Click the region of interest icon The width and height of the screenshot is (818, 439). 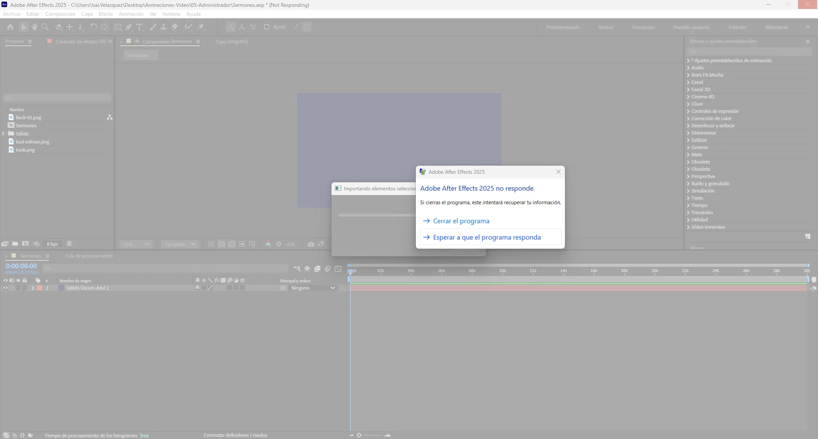[242, 244]
